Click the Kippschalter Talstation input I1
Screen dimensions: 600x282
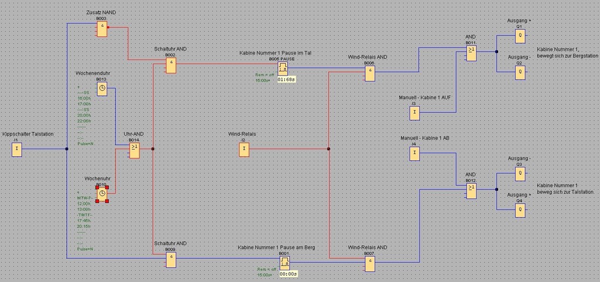pyautogui.click(x=17, y=150)
